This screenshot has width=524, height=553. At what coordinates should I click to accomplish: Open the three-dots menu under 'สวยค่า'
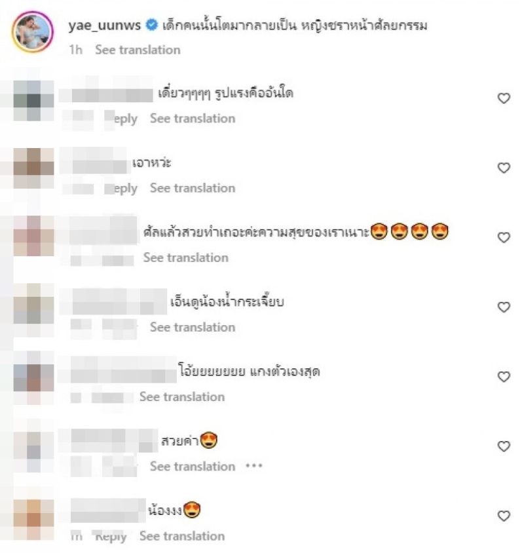[x=254, y=466]
